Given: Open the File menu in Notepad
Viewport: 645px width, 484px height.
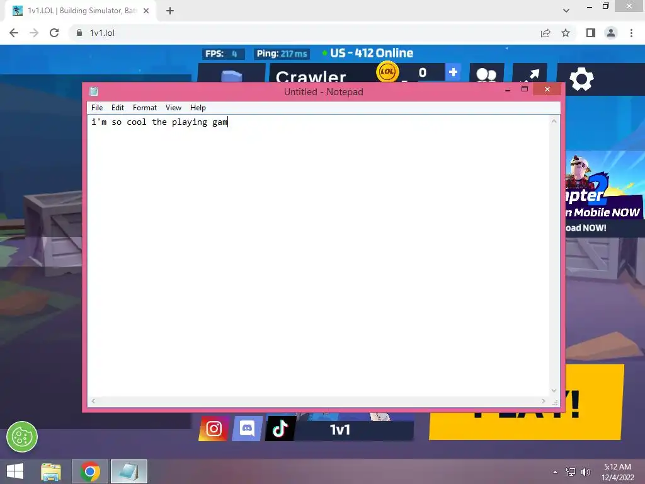Looking at the screenshot, I should point(97,107).
